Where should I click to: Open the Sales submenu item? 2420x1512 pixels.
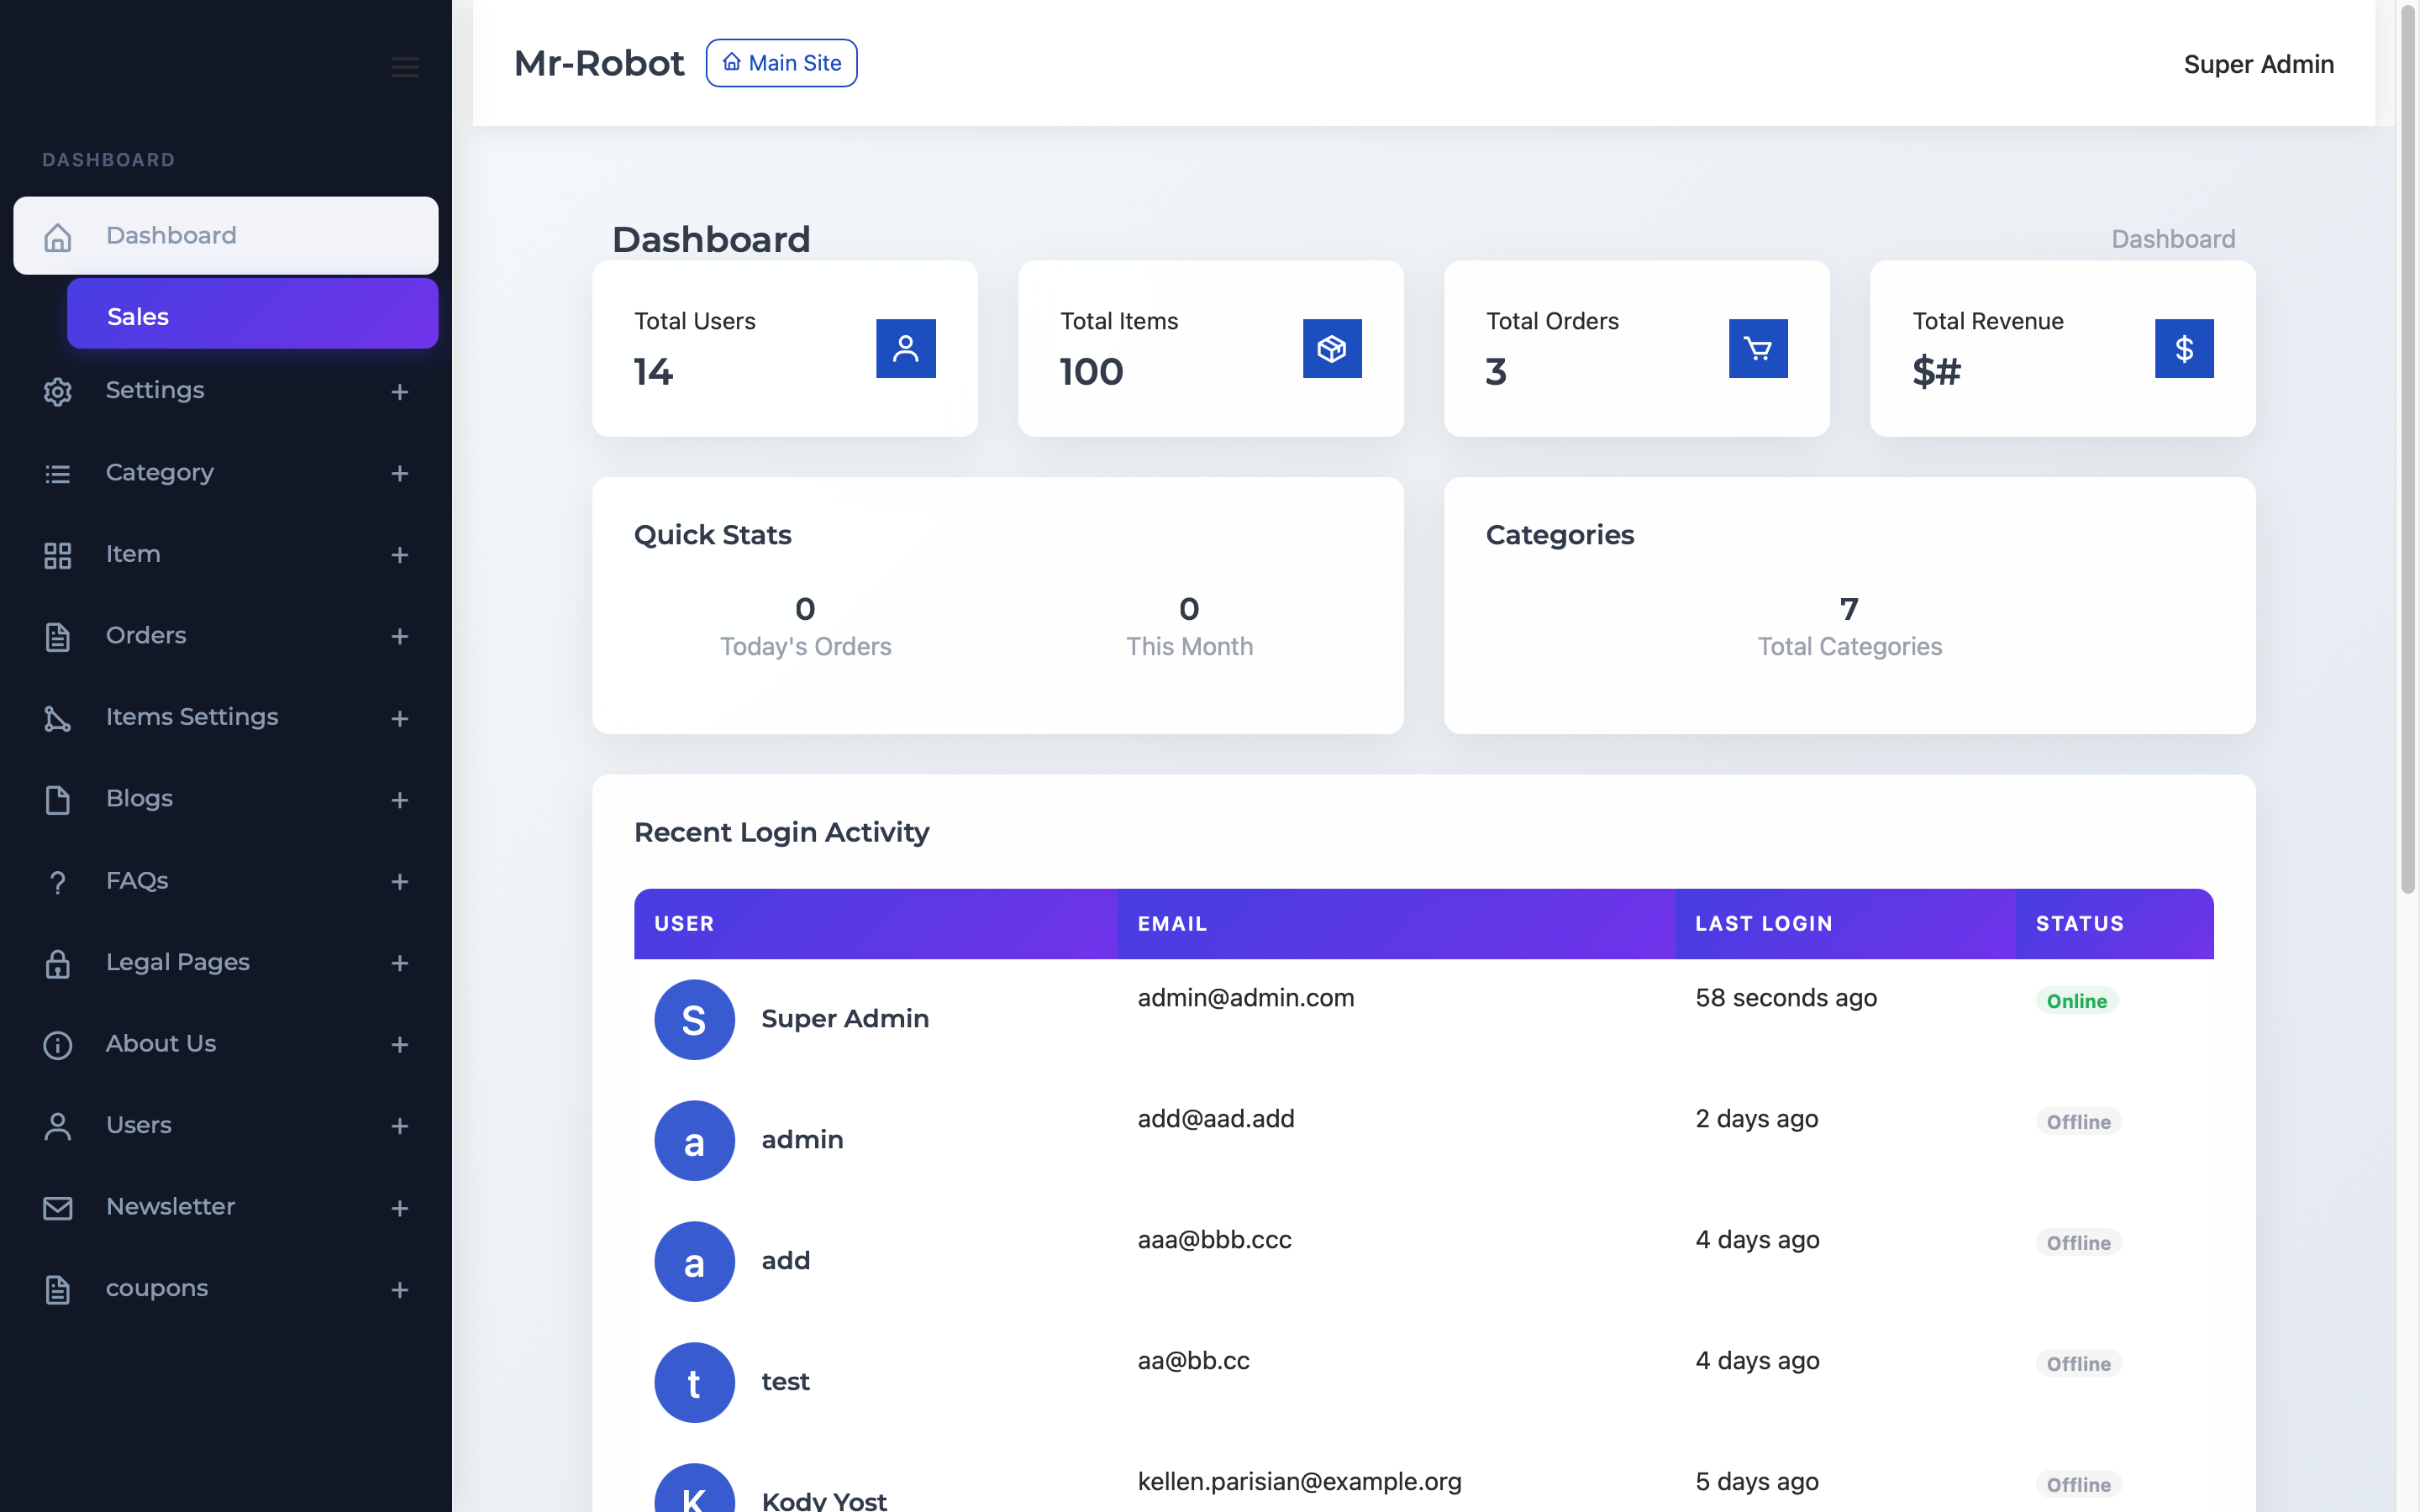[x=252, y=315]
